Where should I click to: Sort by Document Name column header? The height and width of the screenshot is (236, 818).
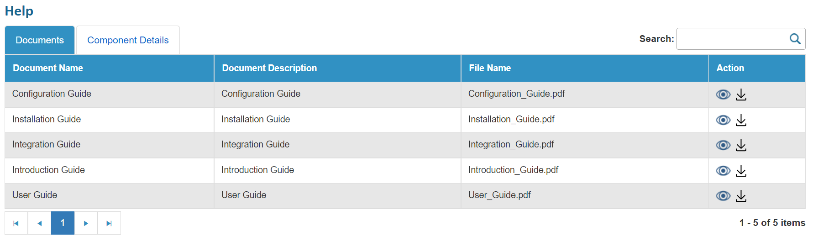click(48, 68)
